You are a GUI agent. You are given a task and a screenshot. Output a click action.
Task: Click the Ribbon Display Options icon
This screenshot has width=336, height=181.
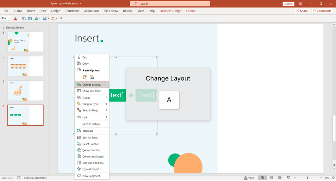click(x=301, y=4)
